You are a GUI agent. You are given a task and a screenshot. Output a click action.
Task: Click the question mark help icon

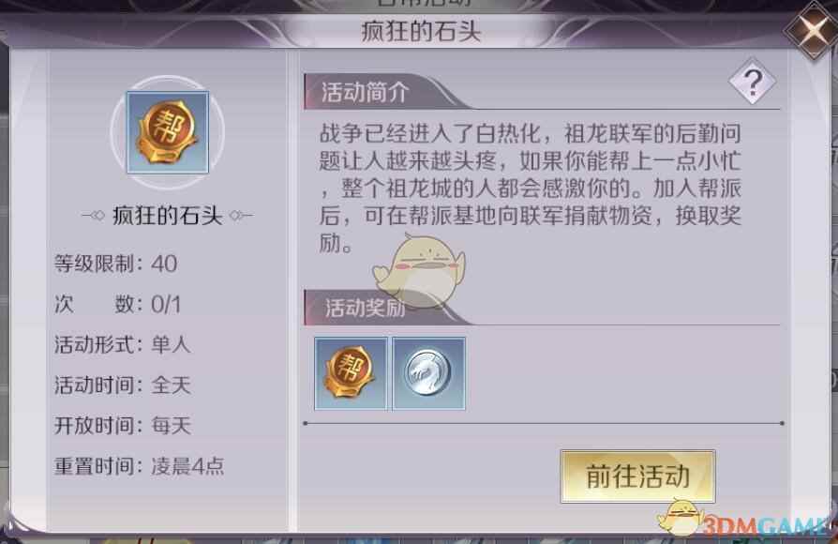753,82
